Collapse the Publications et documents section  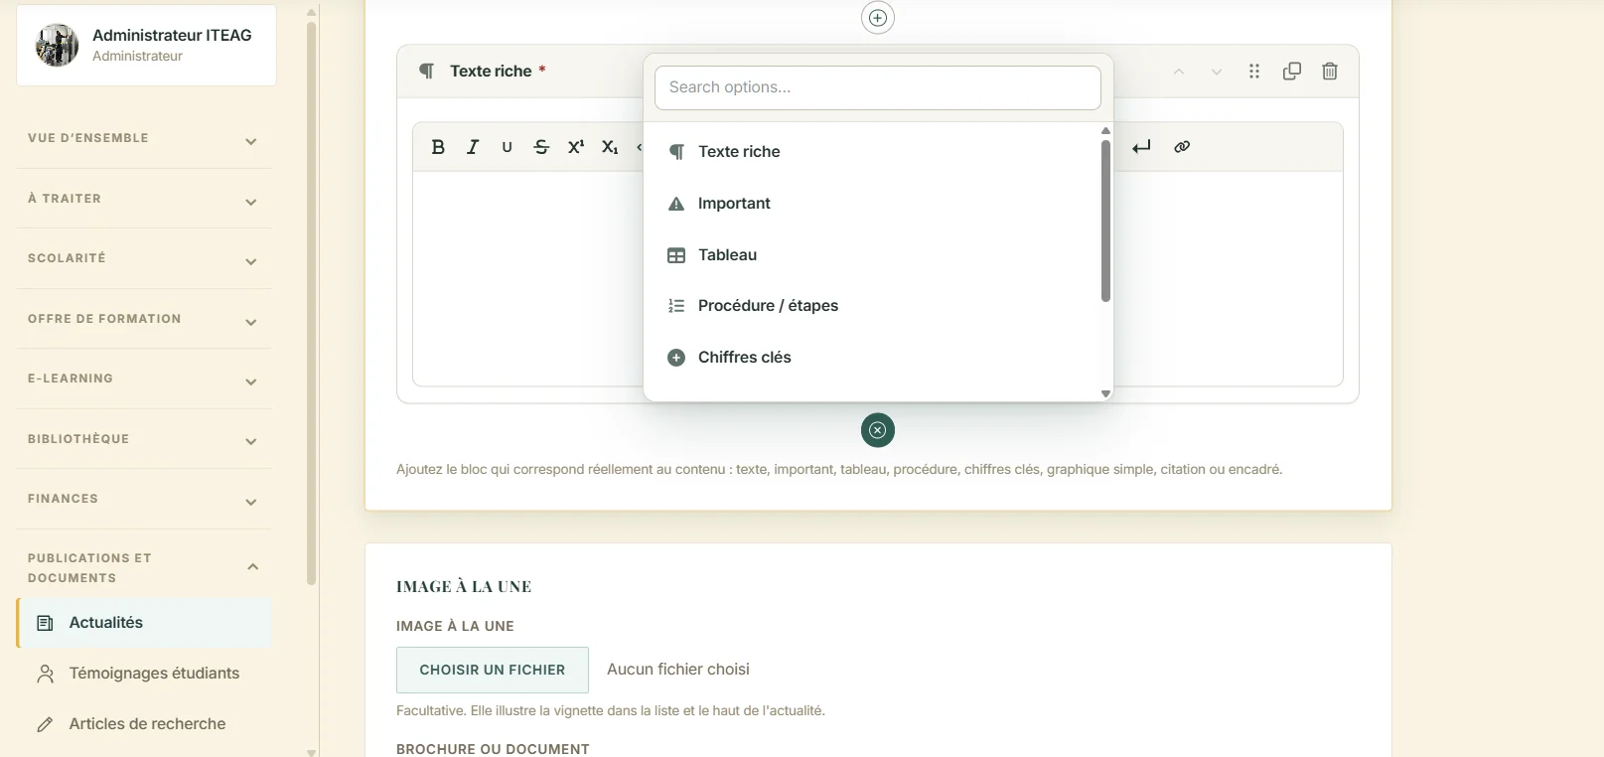[144, 567]
